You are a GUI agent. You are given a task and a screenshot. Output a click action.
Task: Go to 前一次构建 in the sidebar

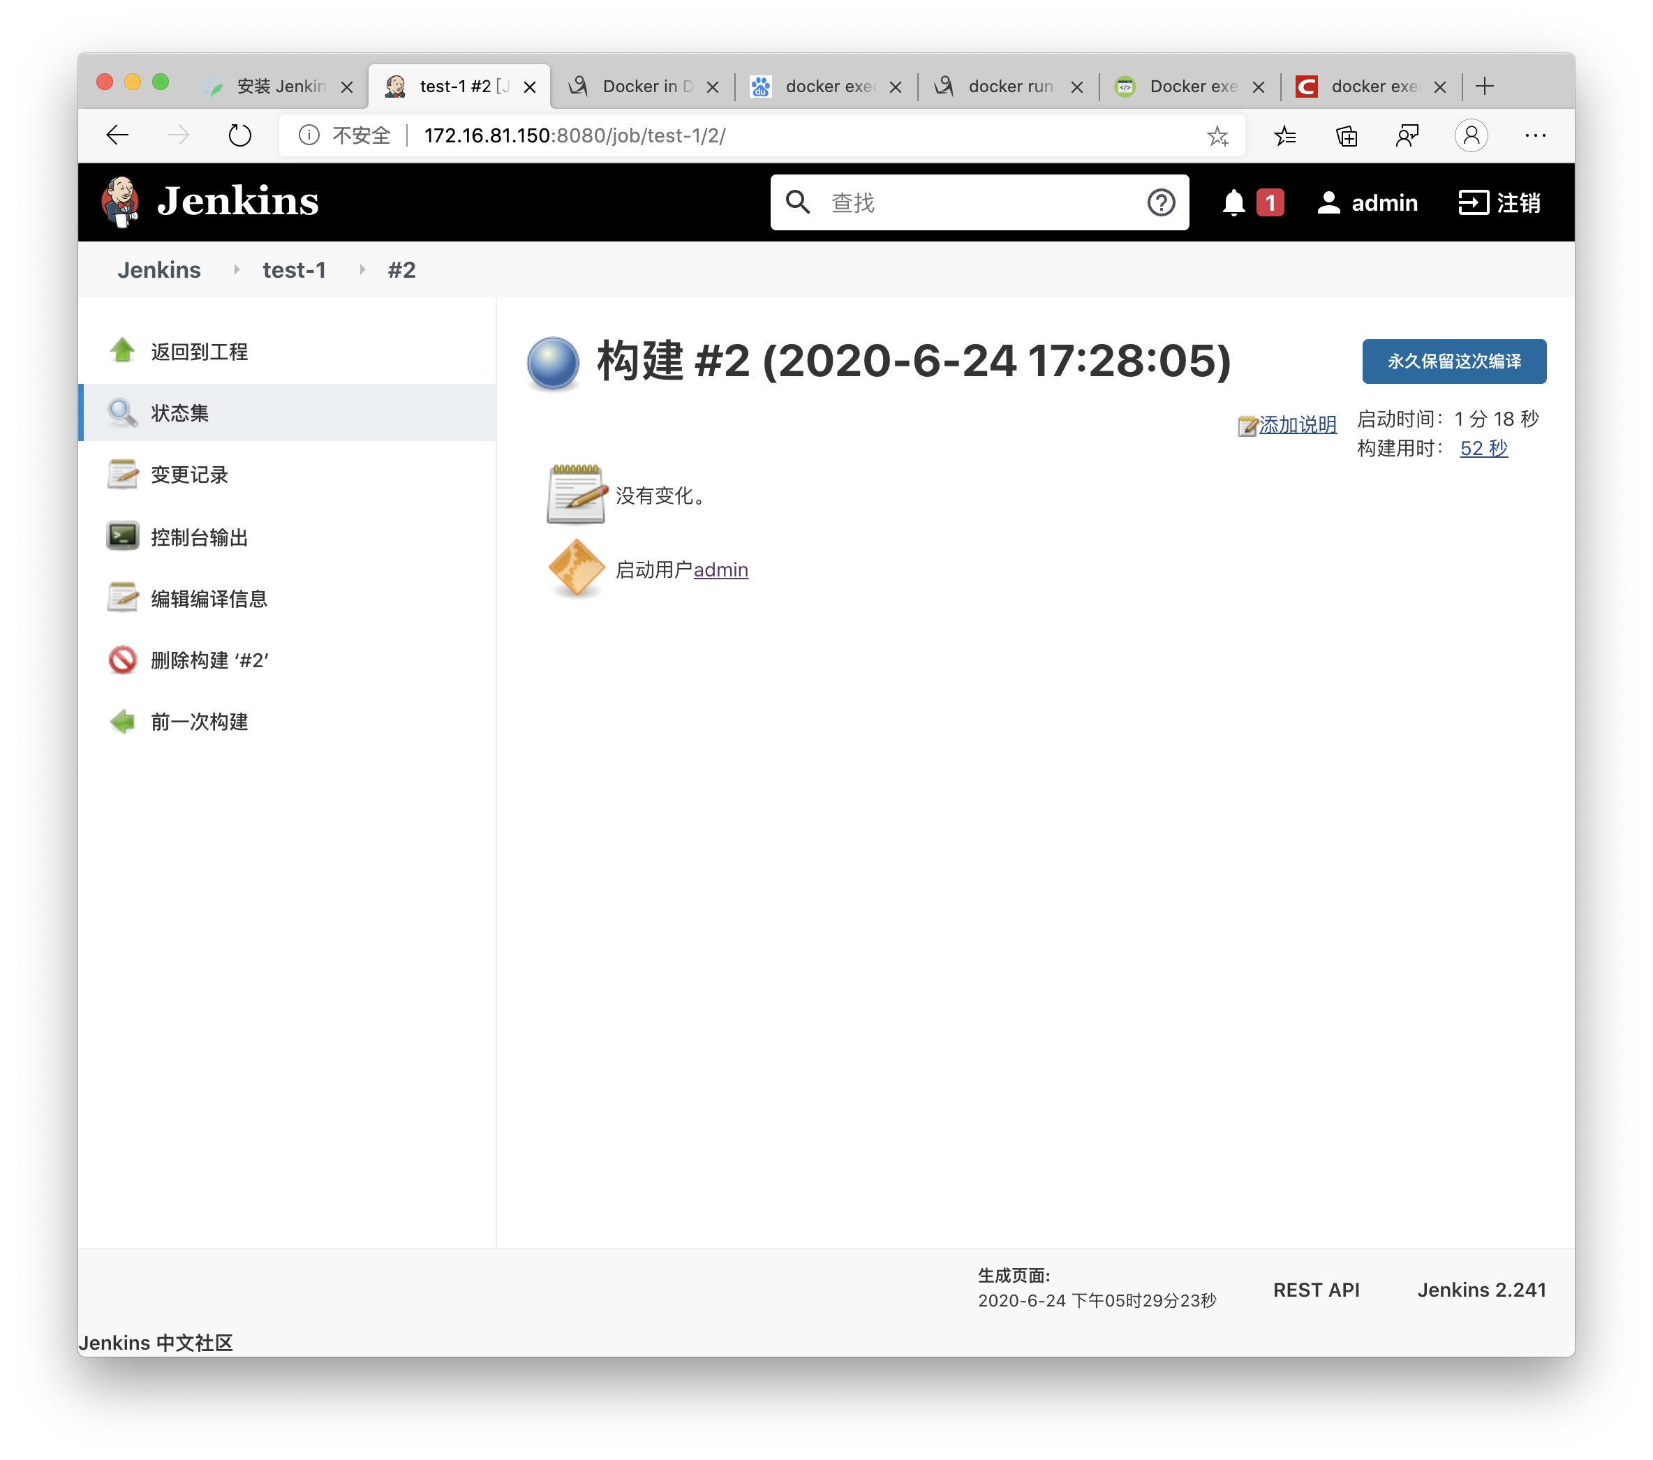[x=199, y=721]
